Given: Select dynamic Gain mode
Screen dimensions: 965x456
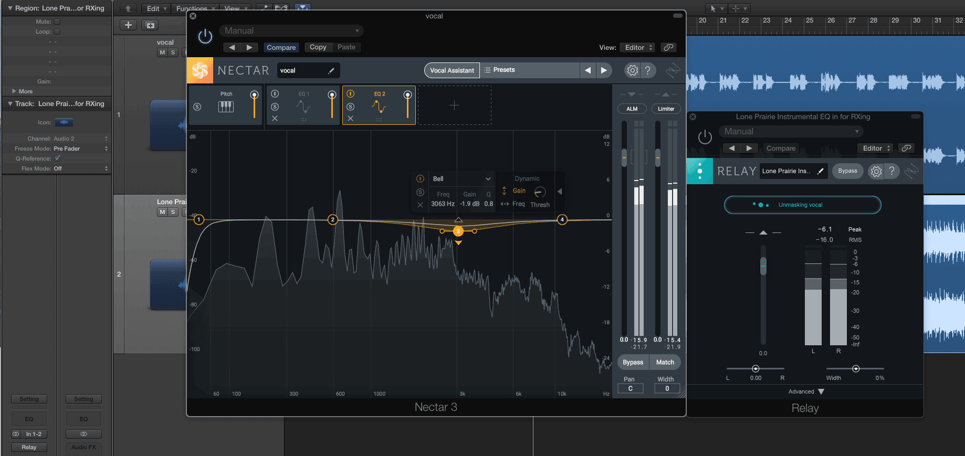Looking at the screenshot, I should click(519, 191).
